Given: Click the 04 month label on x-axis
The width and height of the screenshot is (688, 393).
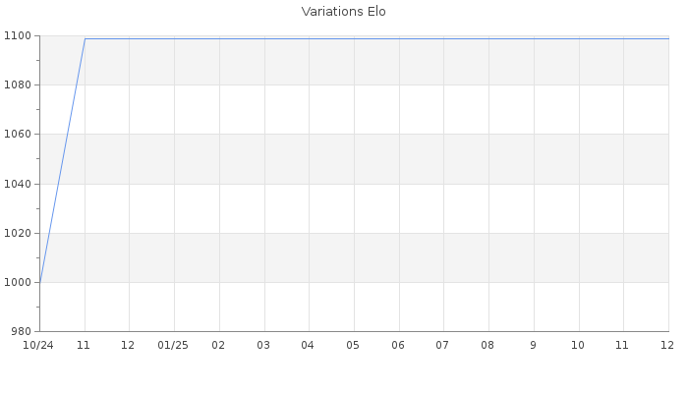Looking at the screenshot, I should (308, 345).
